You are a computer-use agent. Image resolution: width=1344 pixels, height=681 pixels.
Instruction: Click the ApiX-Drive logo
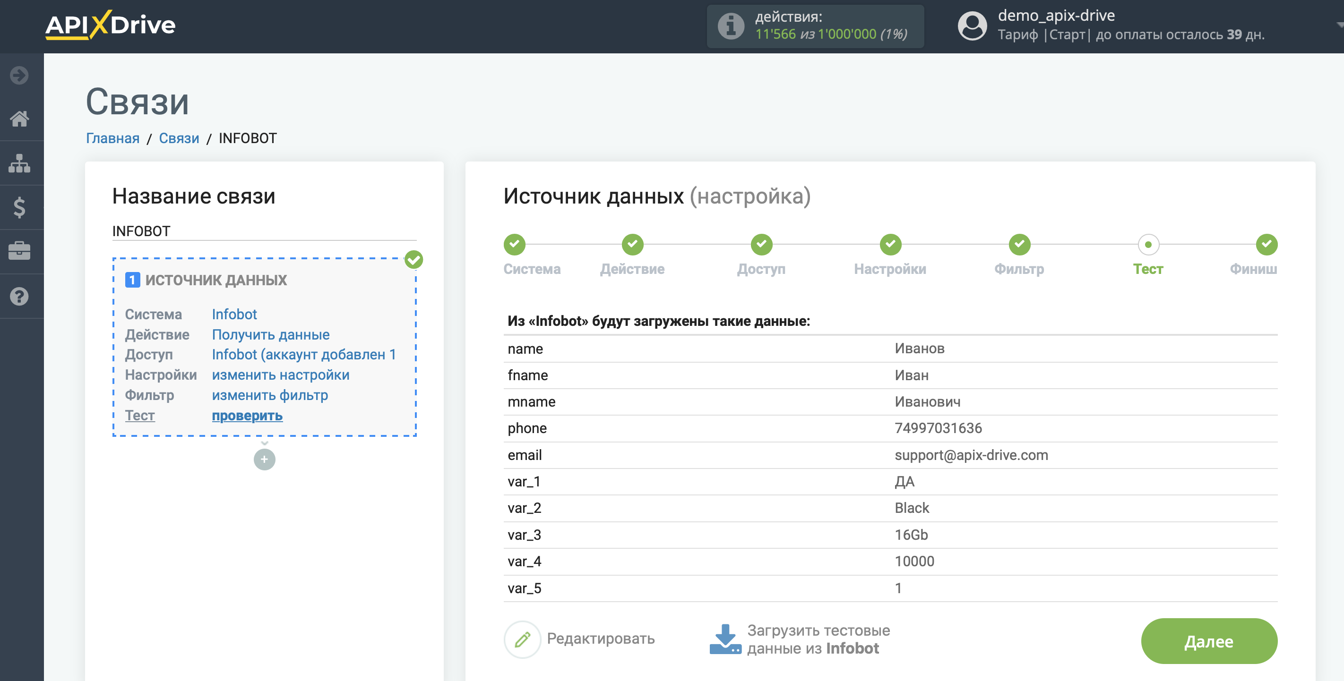[x=110, y=25]
